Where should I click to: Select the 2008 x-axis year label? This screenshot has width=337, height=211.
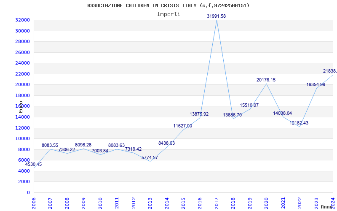pos(67,203)
